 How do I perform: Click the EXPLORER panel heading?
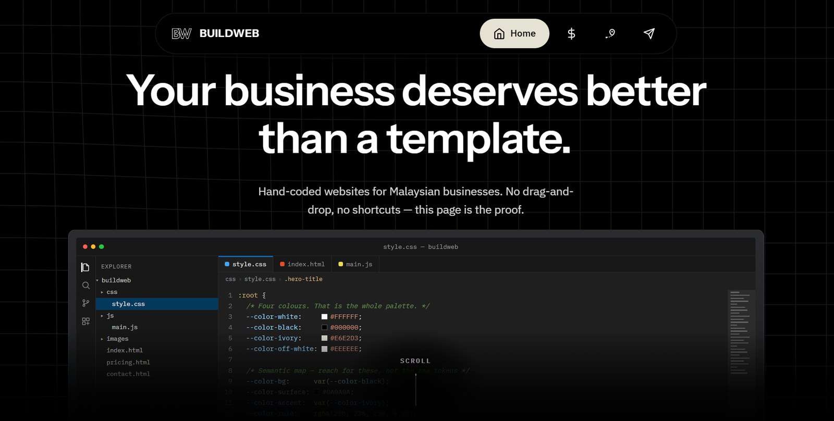(x=116, y=267)
